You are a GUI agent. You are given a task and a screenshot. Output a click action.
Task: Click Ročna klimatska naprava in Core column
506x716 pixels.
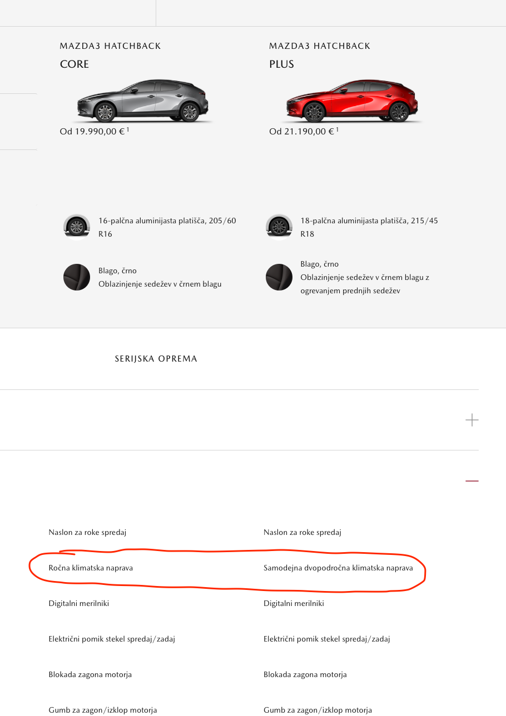[91, 568]
